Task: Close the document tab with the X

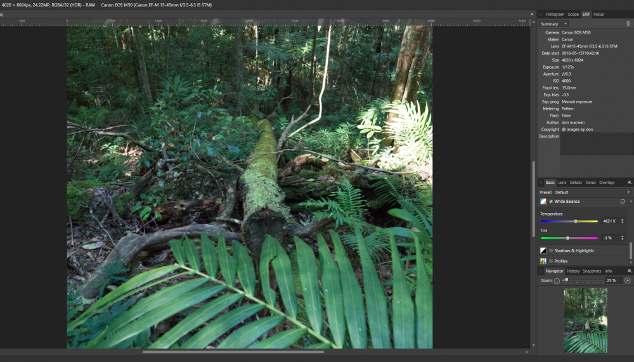Action: [x=532, y=14]
